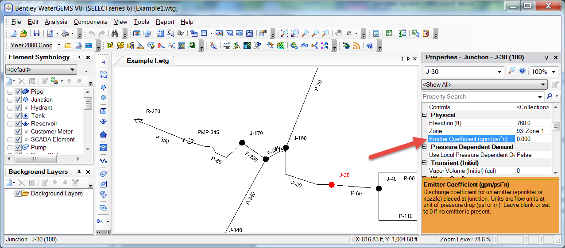
Task: Open the Edit menu
Action: coord(33,22)
